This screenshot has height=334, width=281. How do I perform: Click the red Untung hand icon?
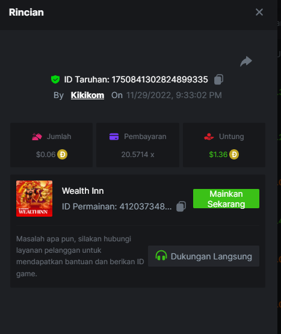(x=209, y=137)
